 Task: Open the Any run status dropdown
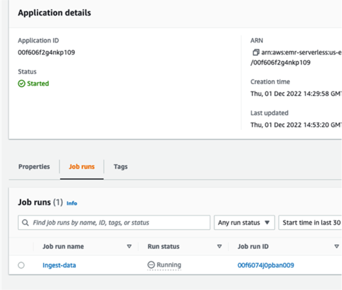click(x=244, y=223)
